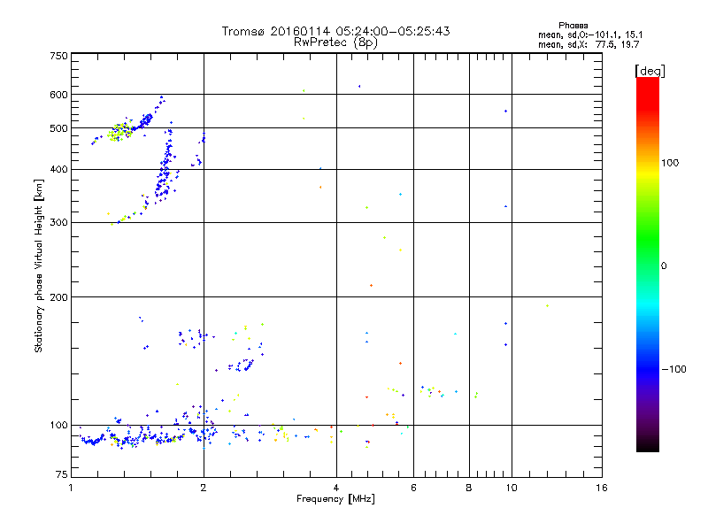Image resolution: width=708 pixels, height=531 pixels.
Task: Select the 'mean, sd,X: 77.5, 19.7' statistics line
Action: pos(589,44)
